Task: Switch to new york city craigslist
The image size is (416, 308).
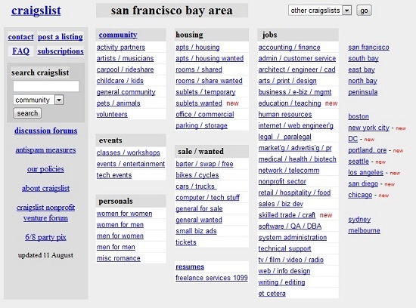Action: pos(368,128)
